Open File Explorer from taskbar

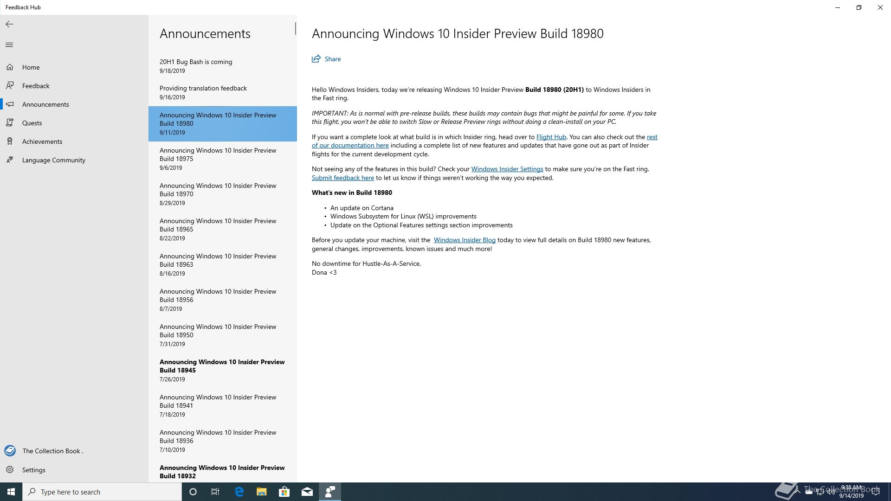262,492
